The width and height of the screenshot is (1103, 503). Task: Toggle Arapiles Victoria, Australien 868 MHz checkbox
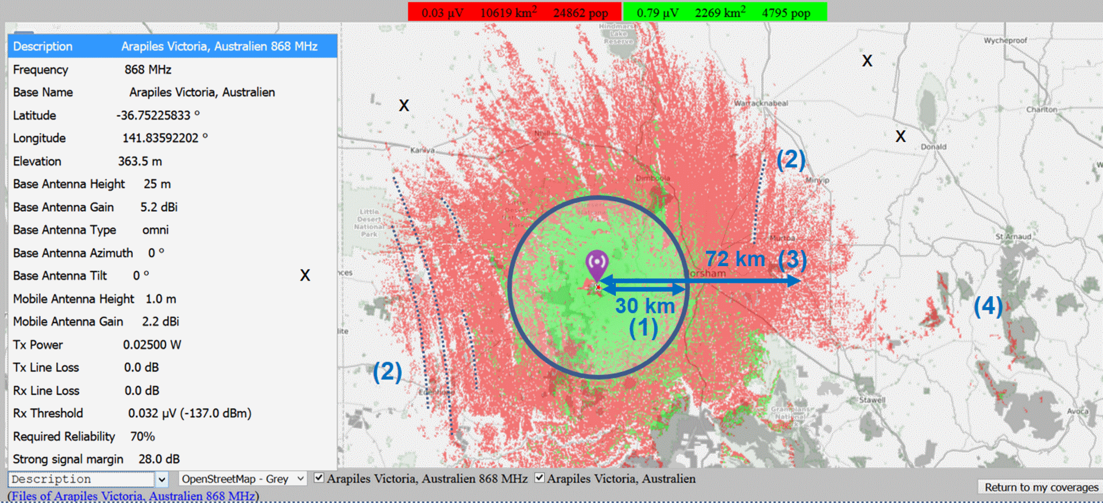(x=319, y=478)
